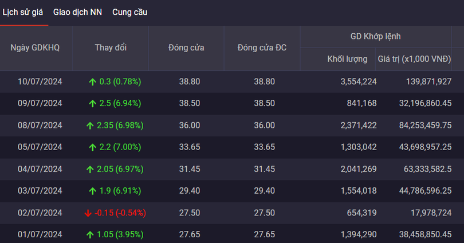
Task: Click the Đóng cửa ĐC column header
Action: click(x=262, y=48)
